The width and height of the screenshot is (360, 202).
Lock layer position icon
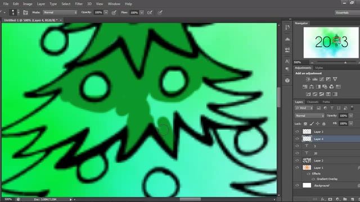pos(318,123)
